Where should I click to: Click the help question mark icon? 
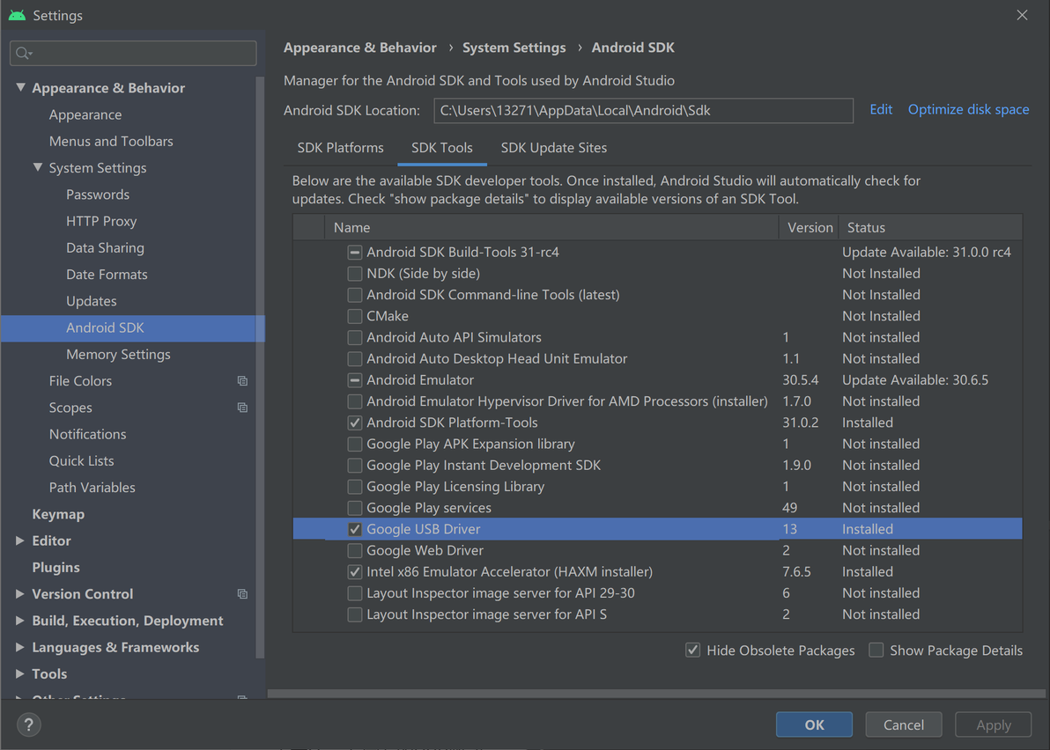[x=29, y=724]
